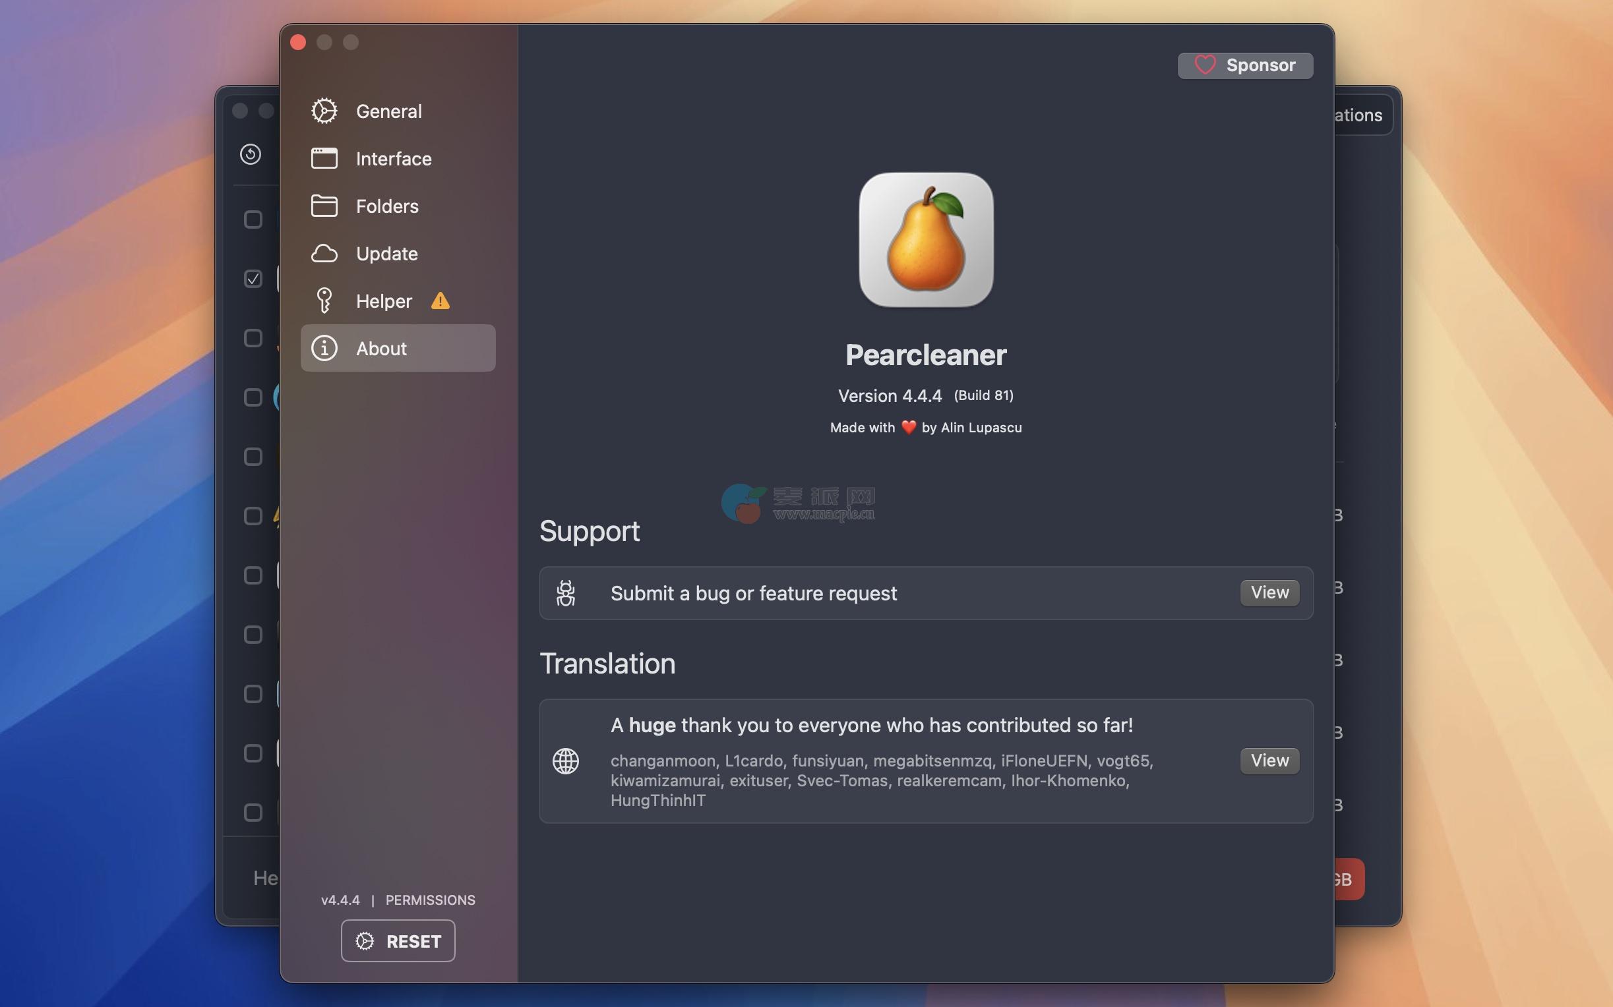This screenshot has width=1613, height=1007.
Task: Open the Folders settings tab
Action: (x=398, y=206)
